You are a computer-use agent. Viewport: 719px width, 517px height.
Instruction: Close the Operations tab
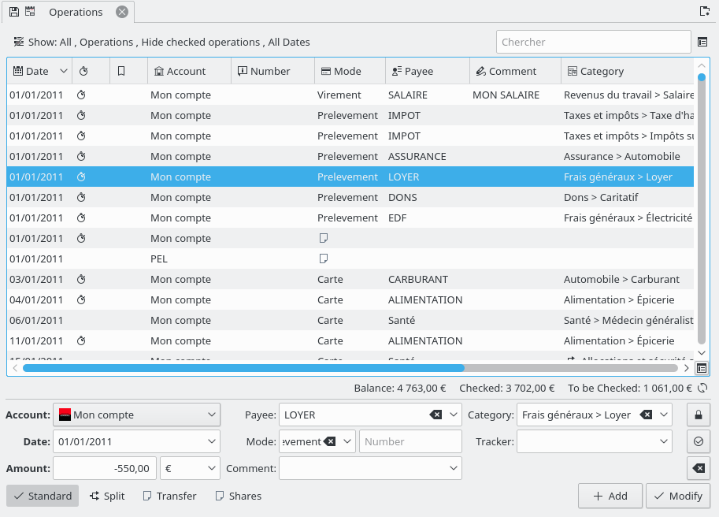click(x=122, y=12)
